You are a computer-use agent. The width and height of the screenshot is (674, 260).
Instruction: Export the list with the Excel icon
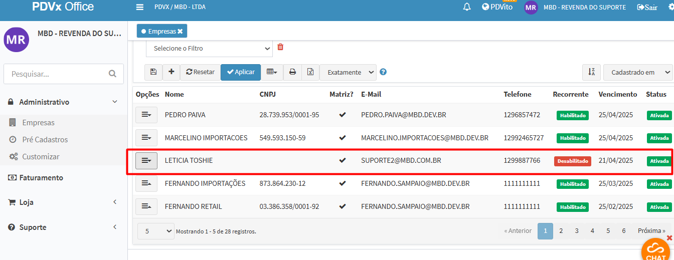(310, 72)
